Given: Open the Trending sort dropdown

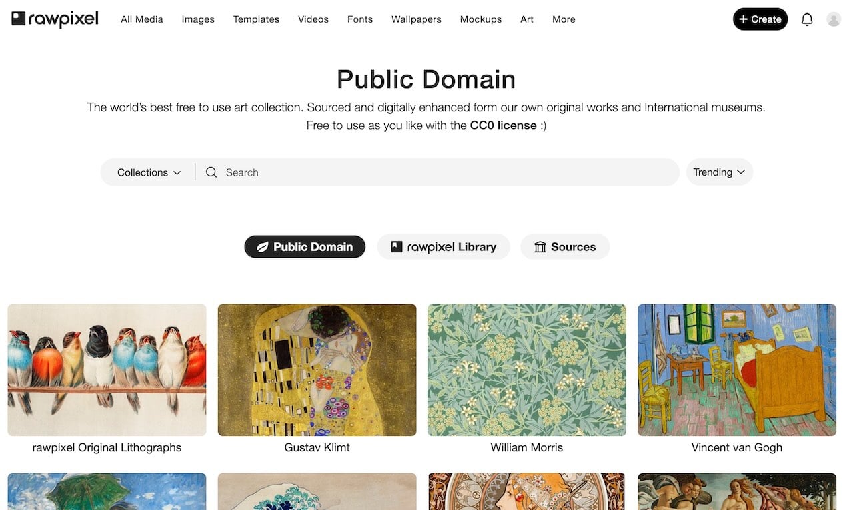Looking at the screenshot, I should (x=719, y=172).
